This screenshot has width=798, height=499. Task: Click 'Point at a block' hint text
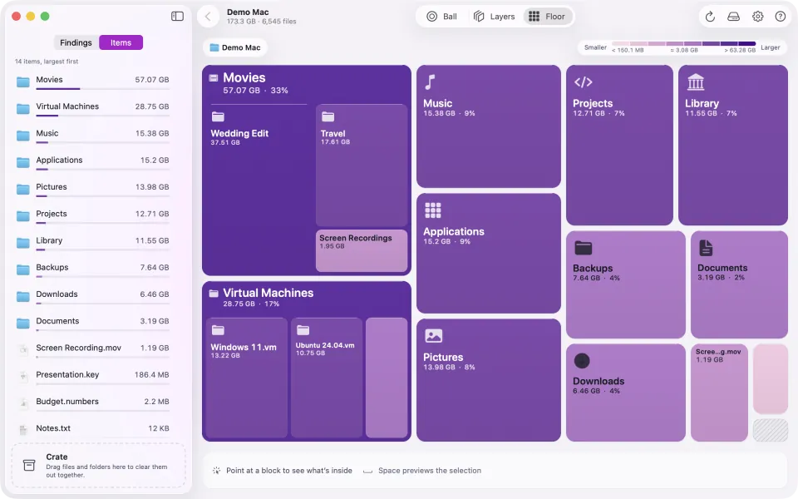[289, 471]
